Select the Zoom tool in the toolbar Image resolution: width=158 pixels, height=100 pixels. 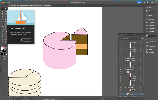(x=6, y=44)
